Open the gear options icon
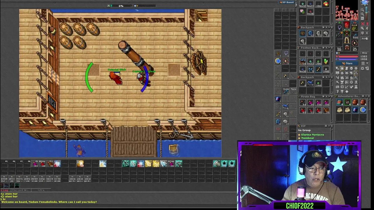374x210 pixels. tap(362, 69)
